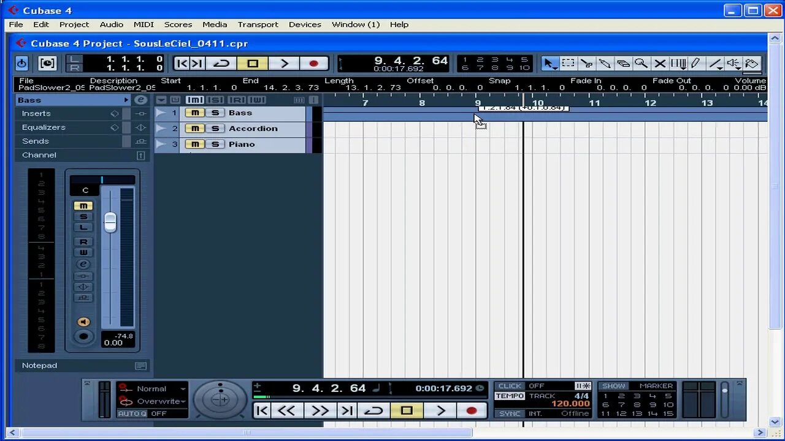Click the pan control above channel fader
The height and width of the screenshot is (441, 785).
[x=102, y=179]
